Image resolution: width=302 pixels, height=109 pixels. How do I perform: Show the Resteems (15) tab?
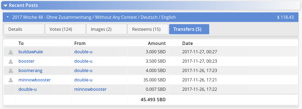(148, 29)
